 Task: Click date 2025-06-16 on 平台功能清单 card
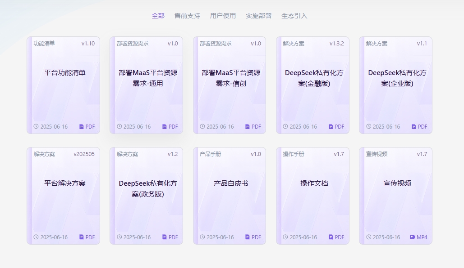[x=54, y=127]
